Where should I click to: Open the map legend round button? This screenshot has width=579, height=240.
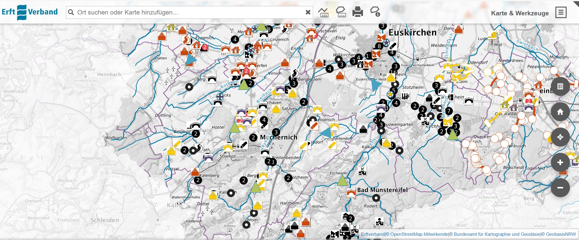pyautogui.click(x=560, y=87)
